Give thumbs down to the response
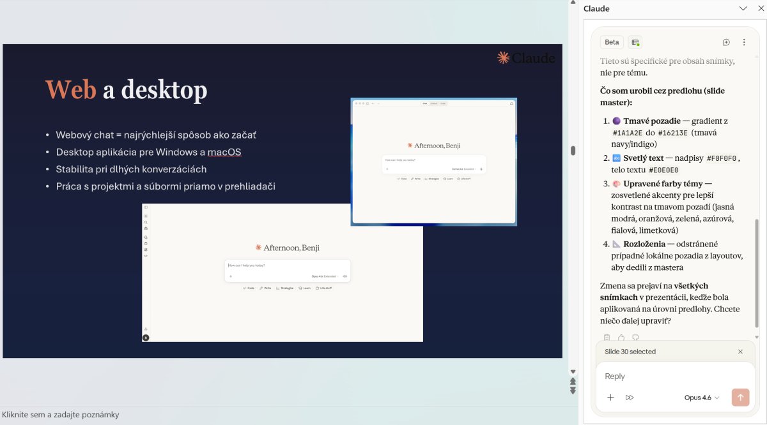767x425 pixels. [x=635, y=338]
